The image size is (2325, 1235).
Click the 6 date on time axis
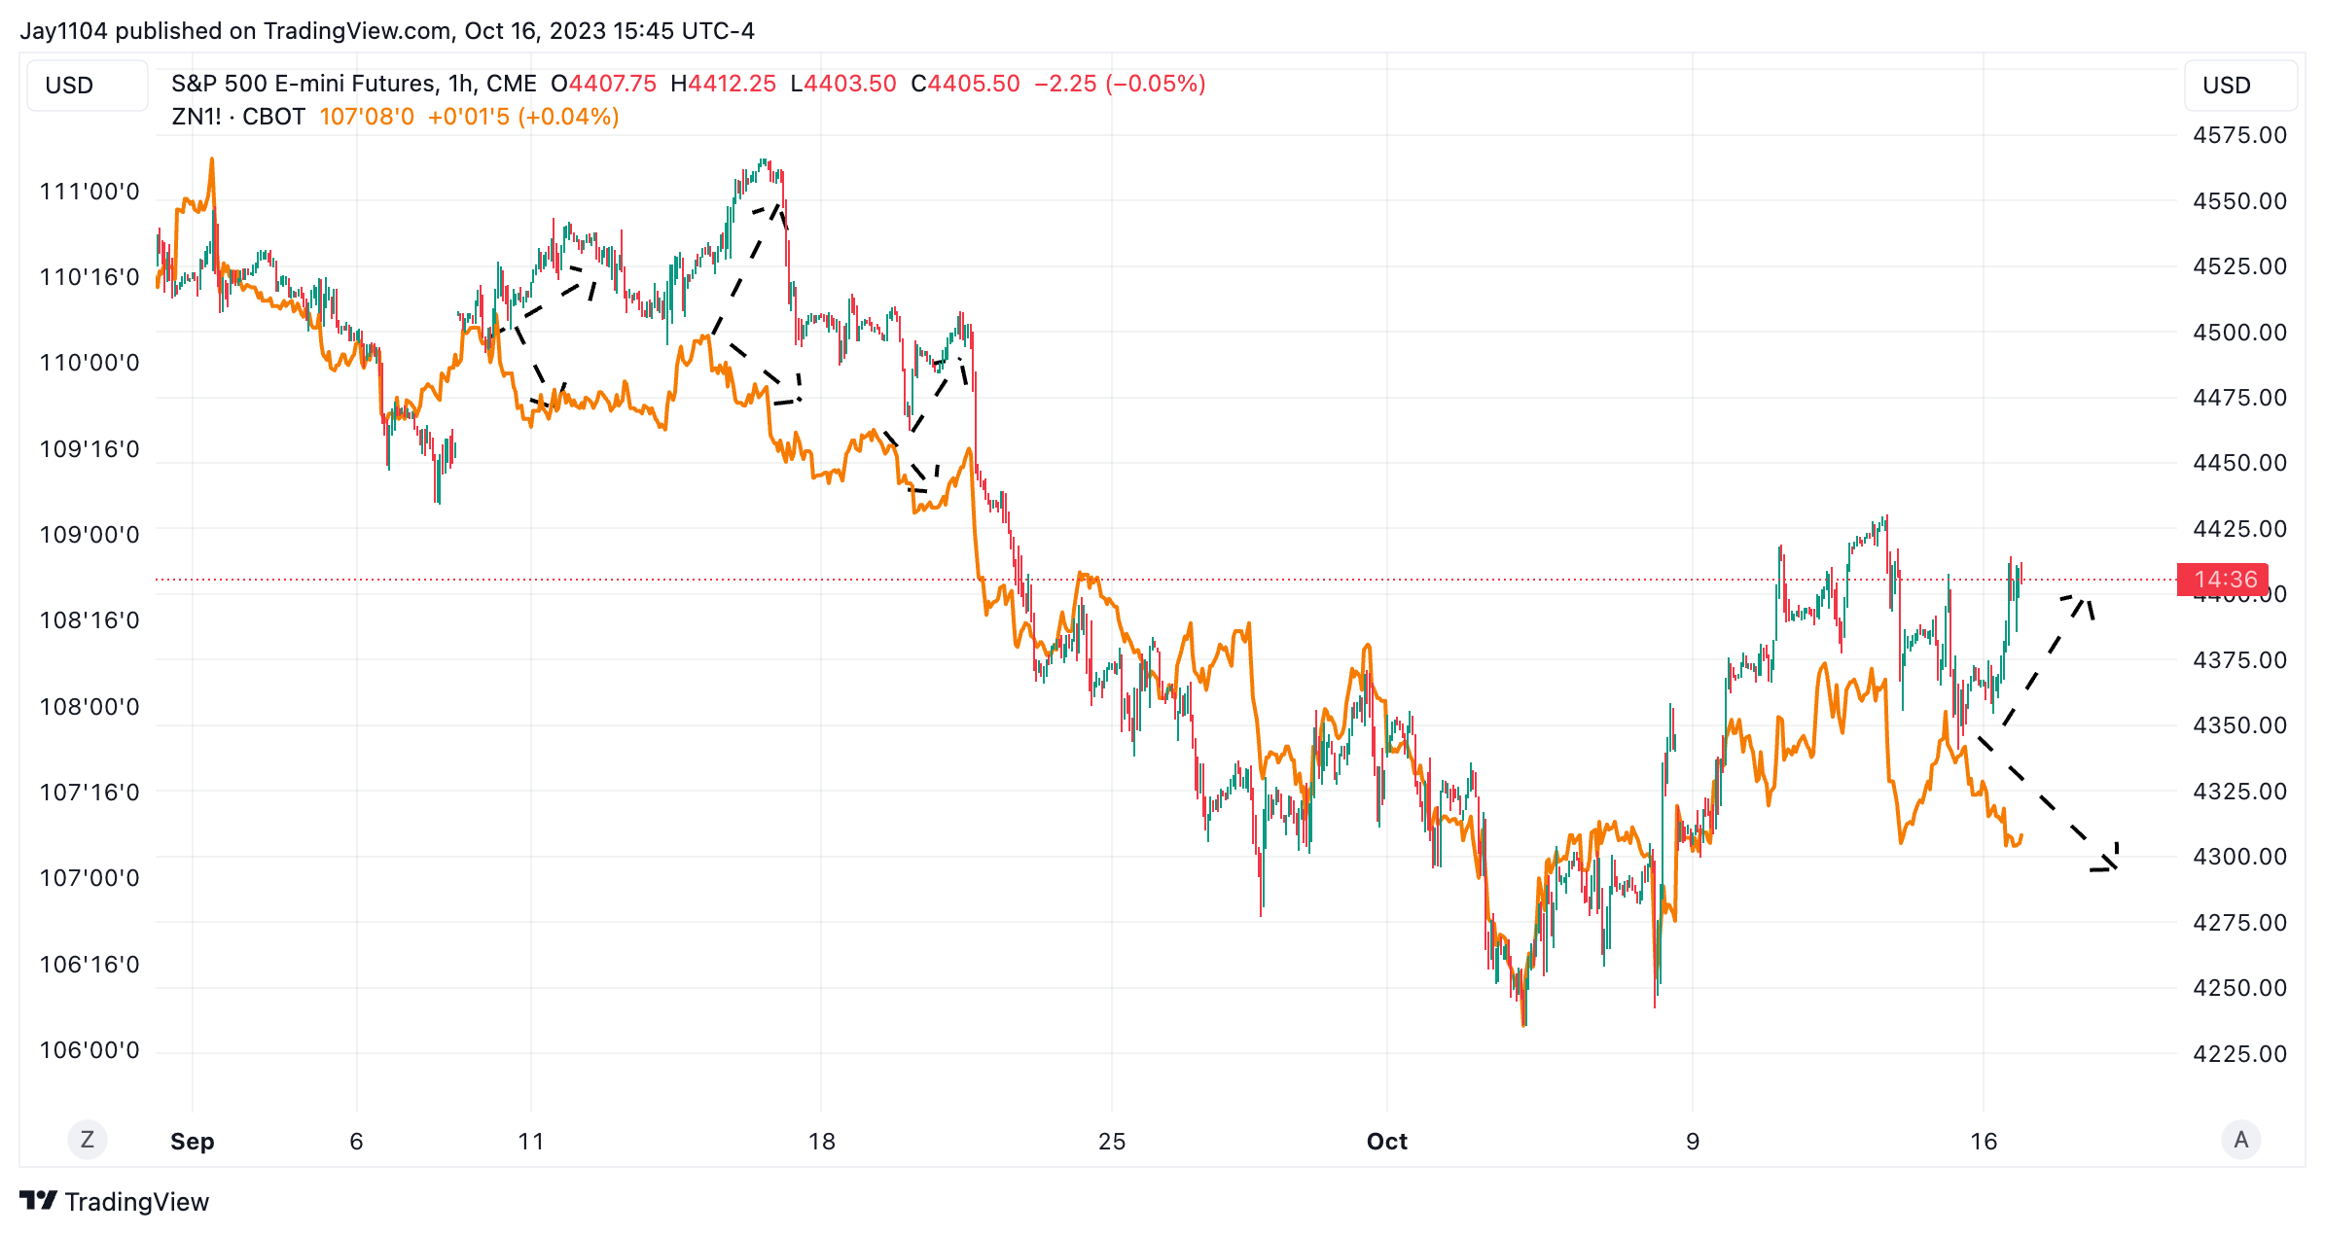(x=357, y=1142)
